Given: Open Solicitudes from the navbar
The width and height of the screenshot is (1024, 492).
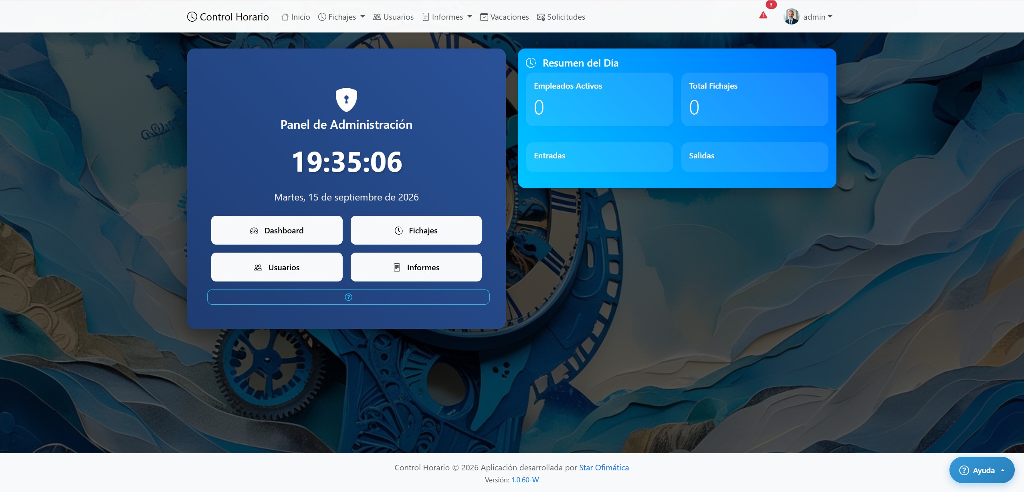Looking at the screenshot, I should (561, 17).
